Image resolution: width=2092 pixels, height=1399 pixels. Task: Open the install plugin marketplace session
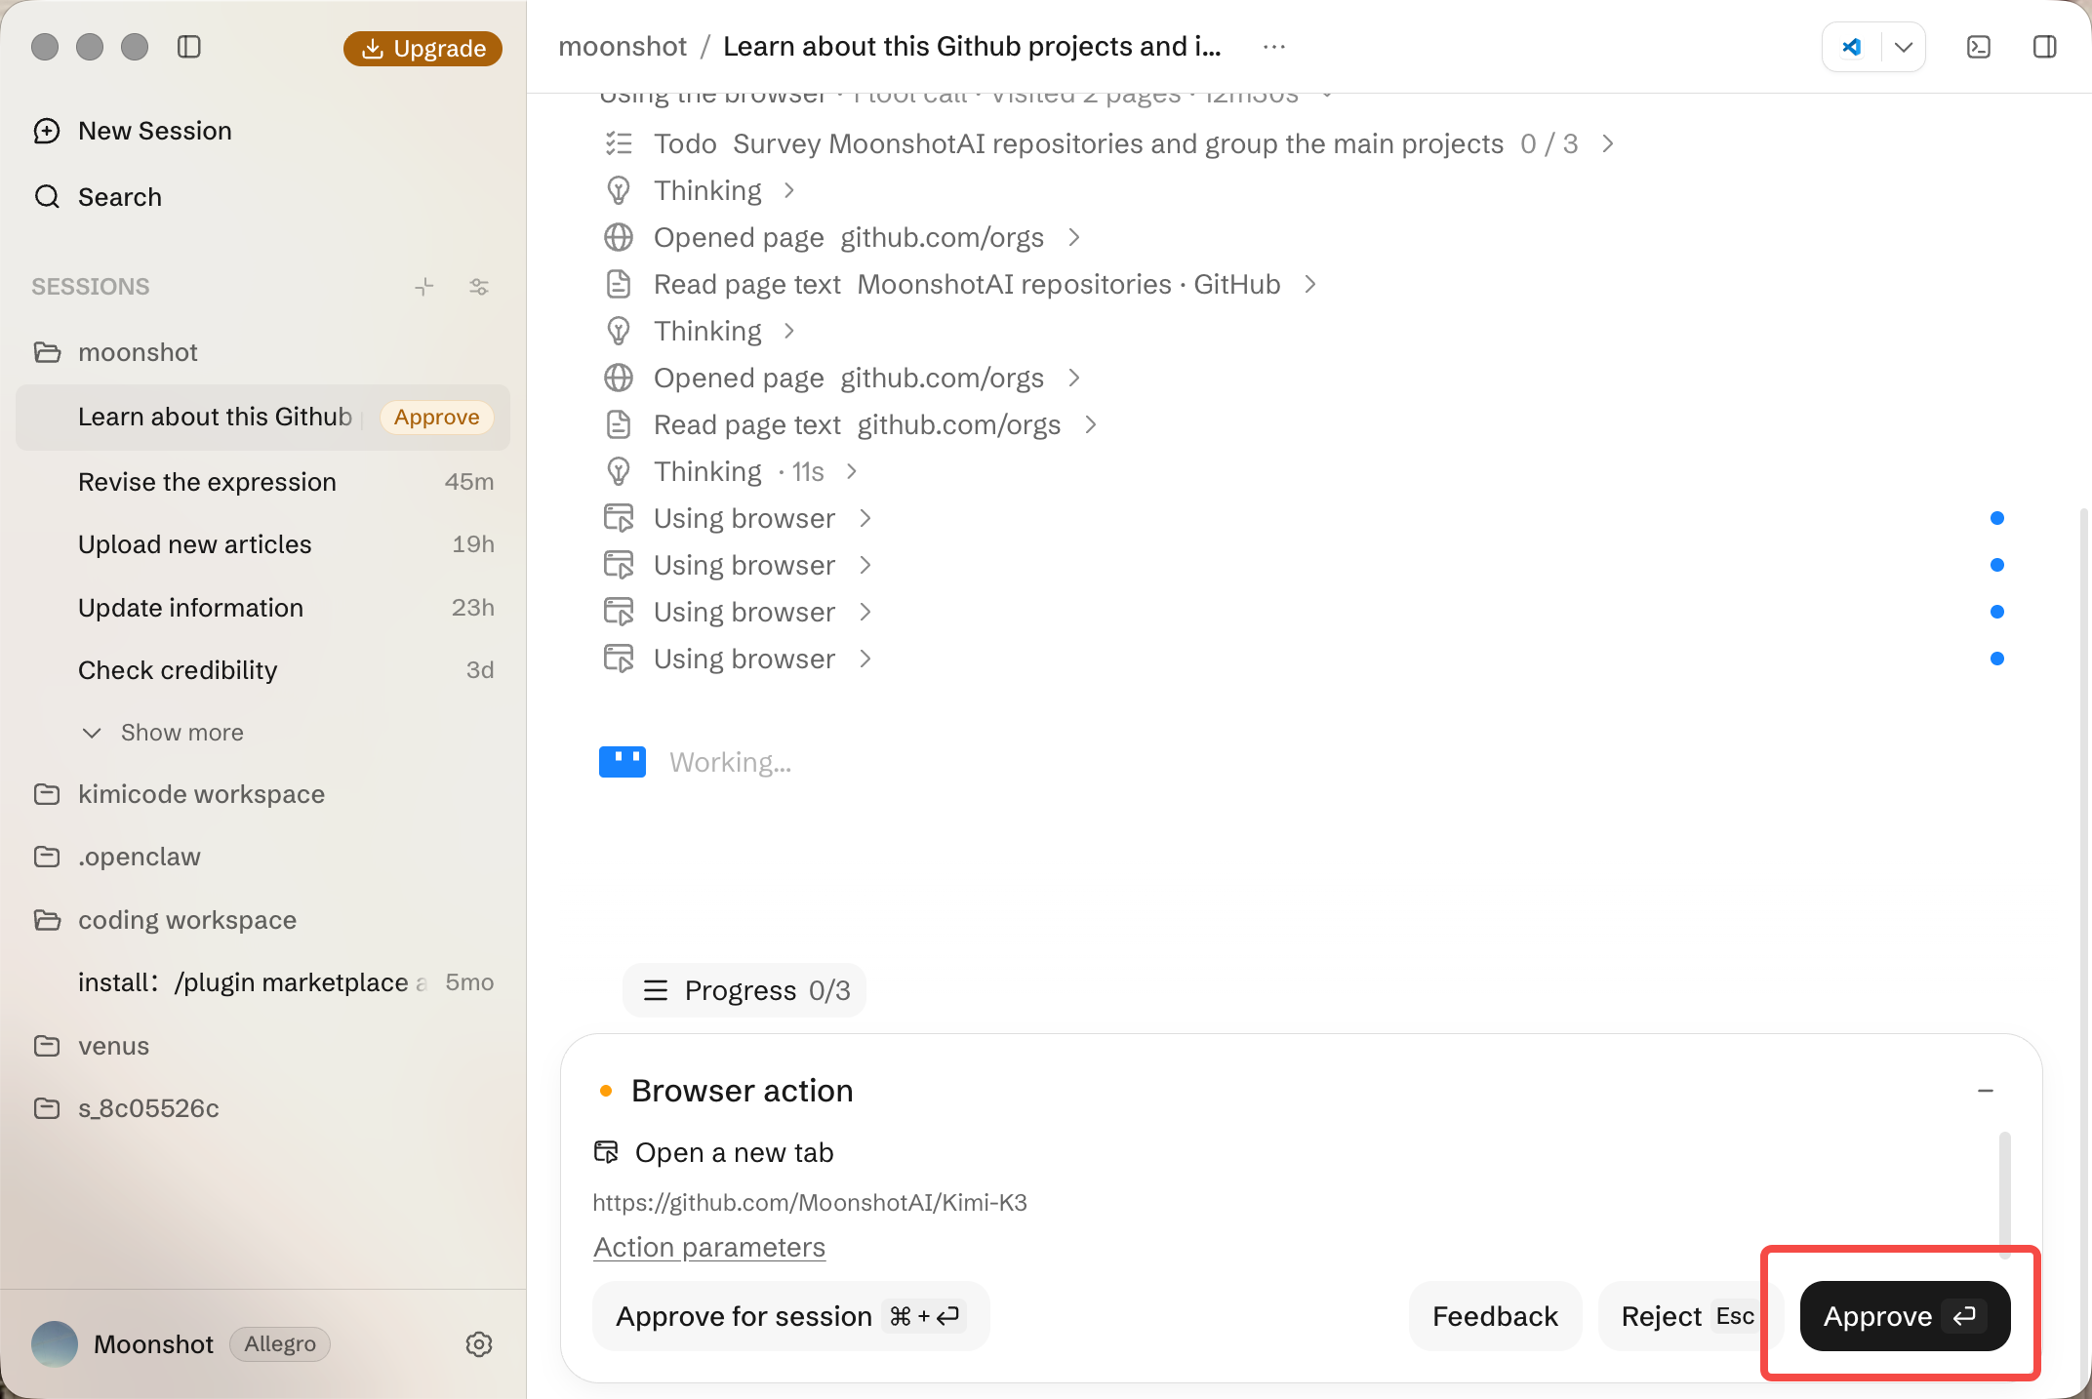[263, 982]
